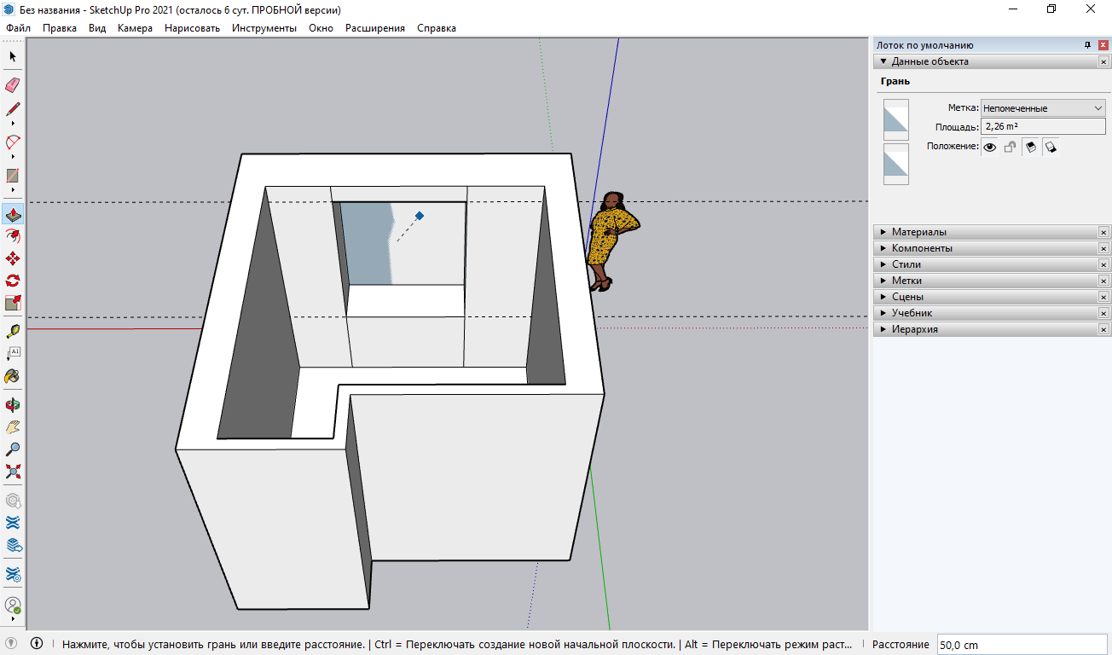
Task: Open the Метка tag dropdown
Action: 1043,108
